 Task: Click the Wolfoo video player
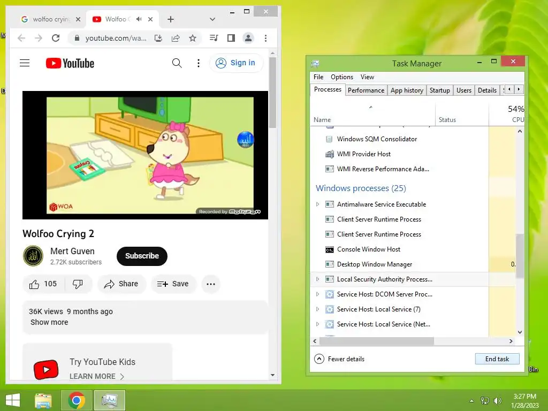tap(145, 155)
